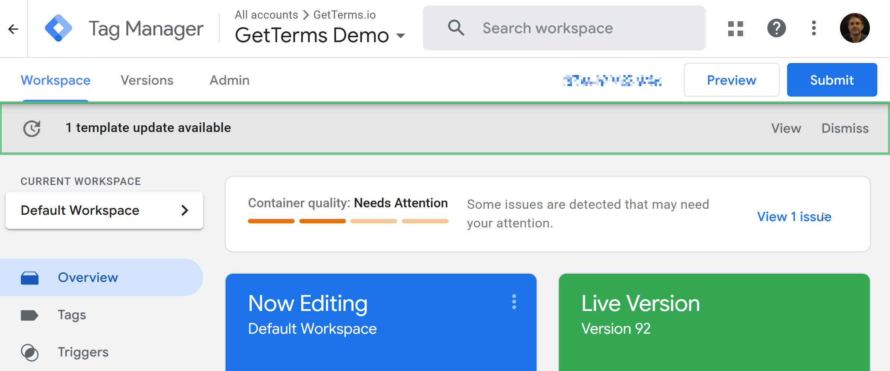Click All accounts breadcrumb link
Screen dimensions: 890x371
(x=267, y=15)
